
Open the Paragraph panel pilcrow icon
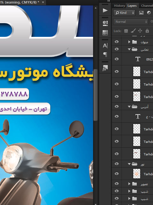point(105,54)
